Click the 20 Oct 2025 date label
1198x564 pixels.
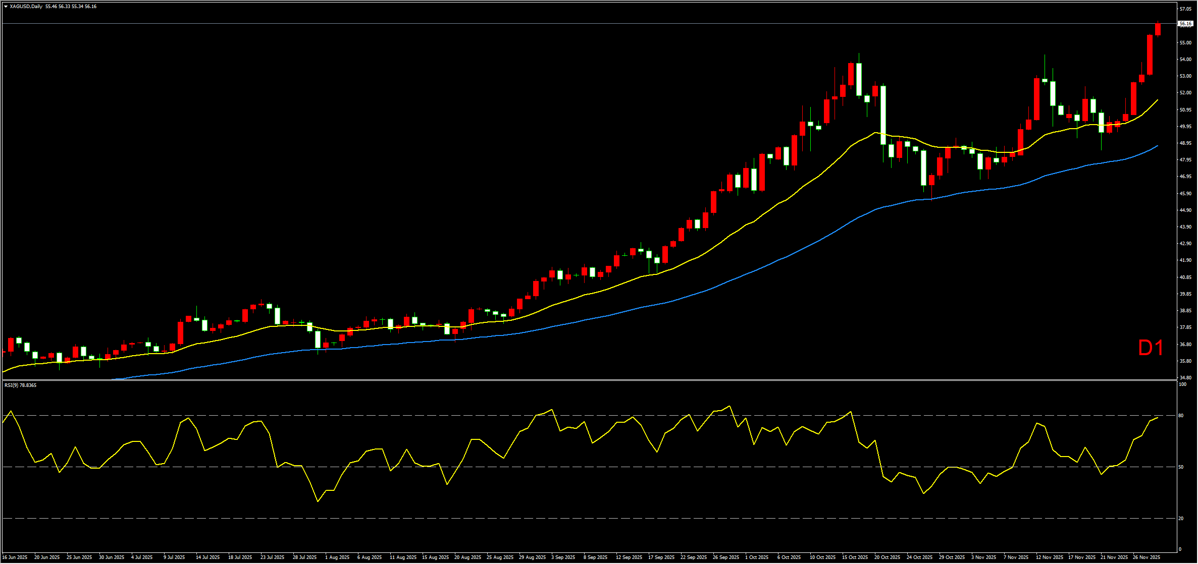click(x=887, y=557)
